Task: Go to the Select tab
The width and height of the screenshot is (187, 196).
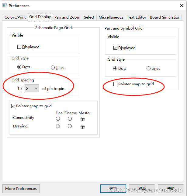Action: (x=89, y=17)
